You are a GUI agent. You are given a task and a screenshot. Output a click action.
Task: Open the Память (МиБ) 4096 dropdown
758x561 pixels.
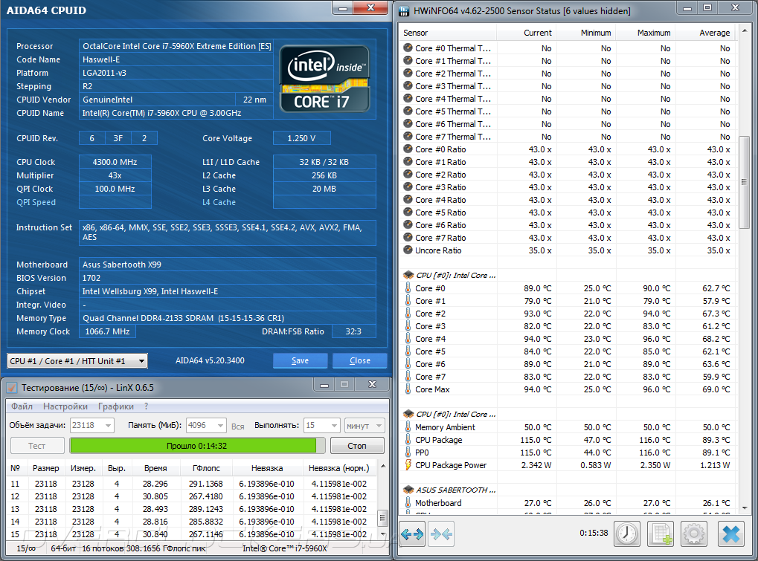pyautogui.click(x=206, y=425)
